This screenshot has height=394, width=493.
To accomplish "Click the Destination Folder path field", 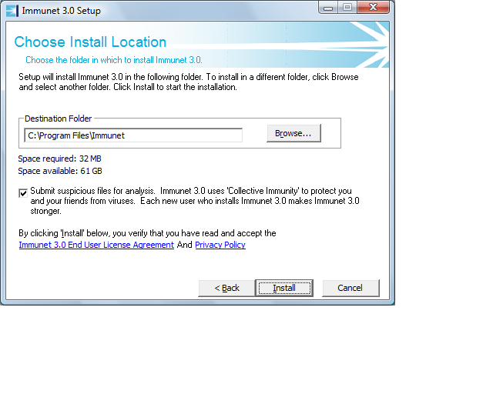I will click(x=133, y=135).
